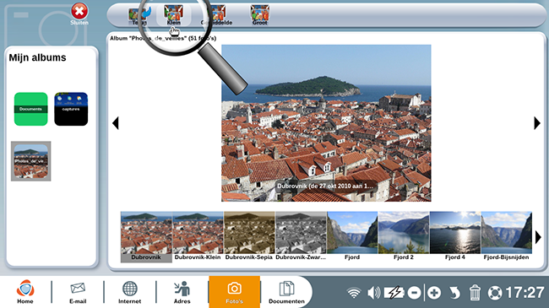Select the Dubrovnik-Sepia thumbnail

click(x=249, y=236)
